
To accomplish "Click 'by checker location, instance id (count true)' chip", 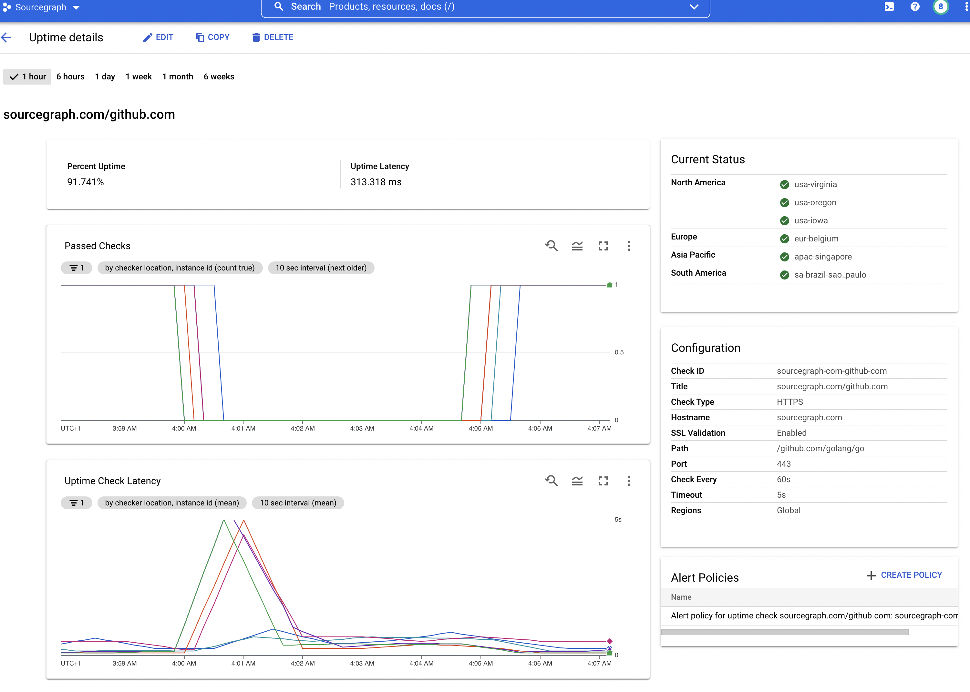I will pyautogui.click(x=180, y=268).
